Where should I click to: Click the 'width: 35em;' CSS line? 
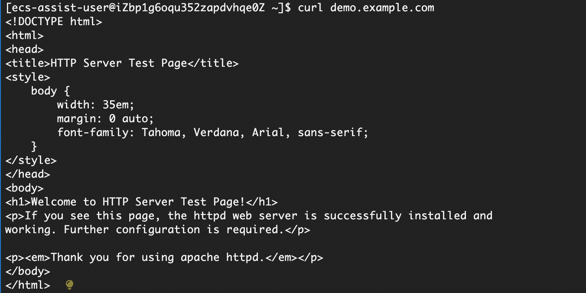[96, 105]
